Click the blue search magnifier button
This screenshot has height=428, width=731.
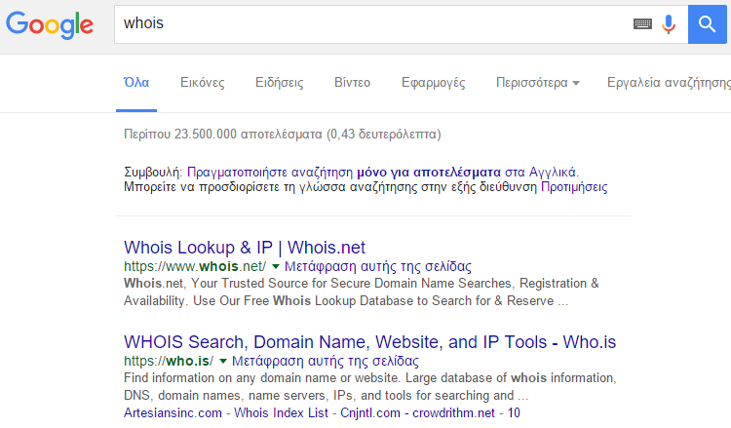pyautogui.click(x=707, y=24)
